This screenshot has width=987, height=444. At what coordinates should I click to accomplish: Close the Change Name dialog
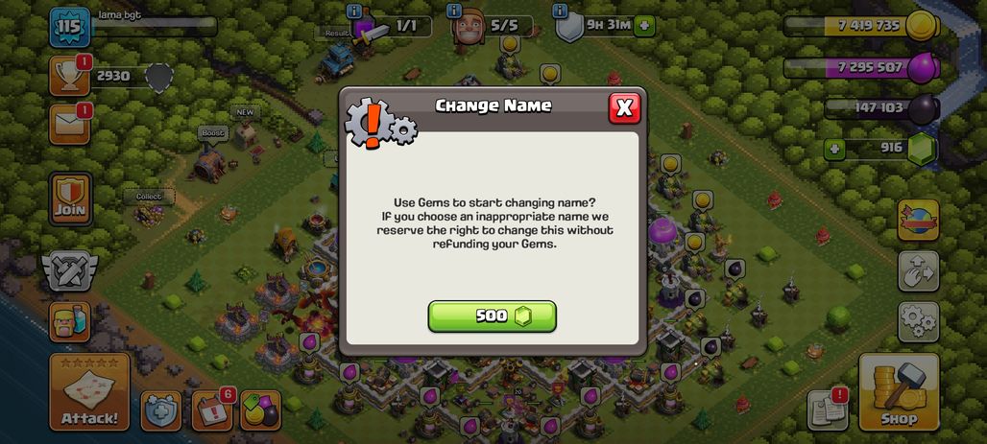coord(624,108)
